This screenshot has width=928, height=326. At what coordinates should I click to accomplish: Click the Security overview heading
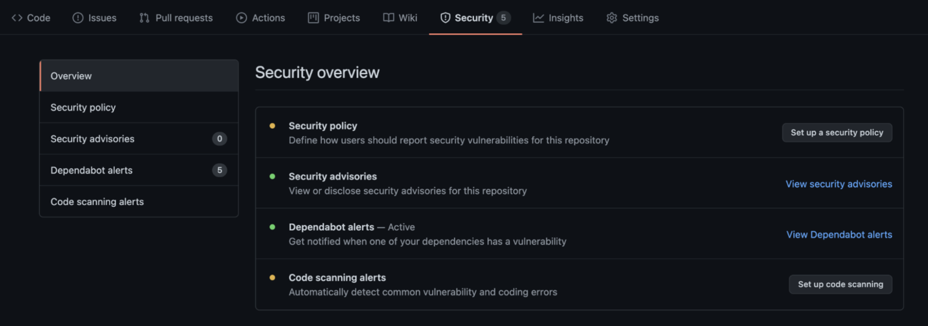(317, 73)
